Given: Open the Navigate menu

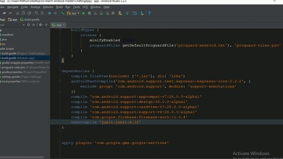Looking at the screenshot, I should pos(13,7).
